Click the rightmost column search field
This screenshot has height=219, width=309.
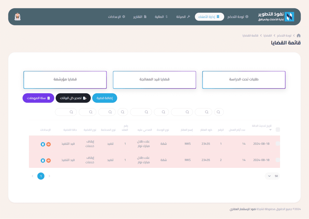(x=219, y=112)
